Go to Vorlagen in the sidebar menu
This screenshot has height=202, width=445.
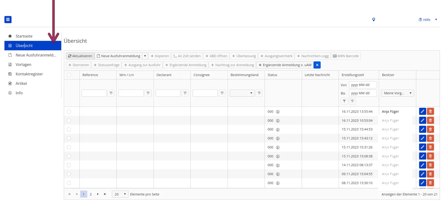coord(23,65)
